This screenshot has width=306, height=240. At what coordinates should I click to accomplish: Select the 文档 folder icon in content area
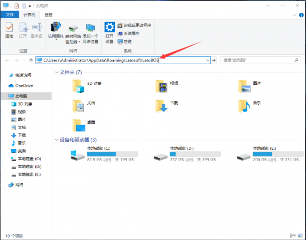coord(78,106)
